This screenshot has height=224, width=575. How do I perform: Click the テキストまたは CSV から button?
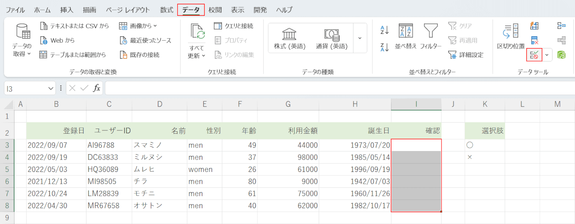tap(74, 26)
